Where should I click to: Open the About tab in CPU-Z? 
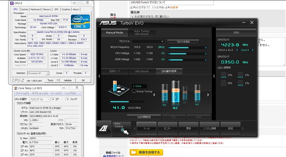(76, 9)
